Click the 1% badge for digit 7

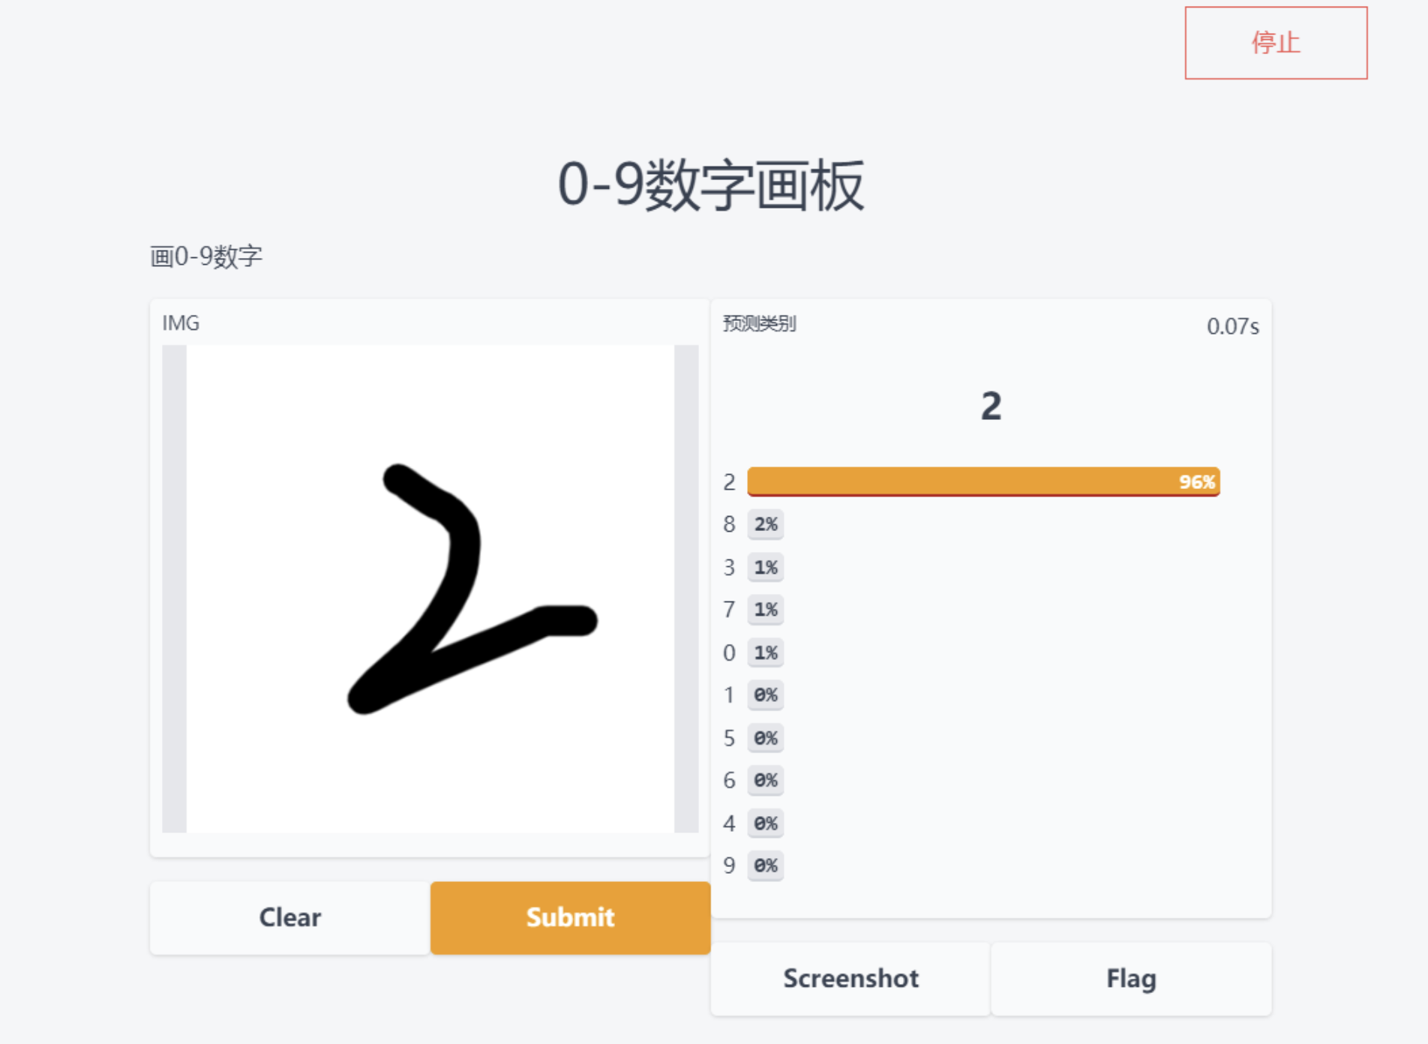(x=766, y=610)
